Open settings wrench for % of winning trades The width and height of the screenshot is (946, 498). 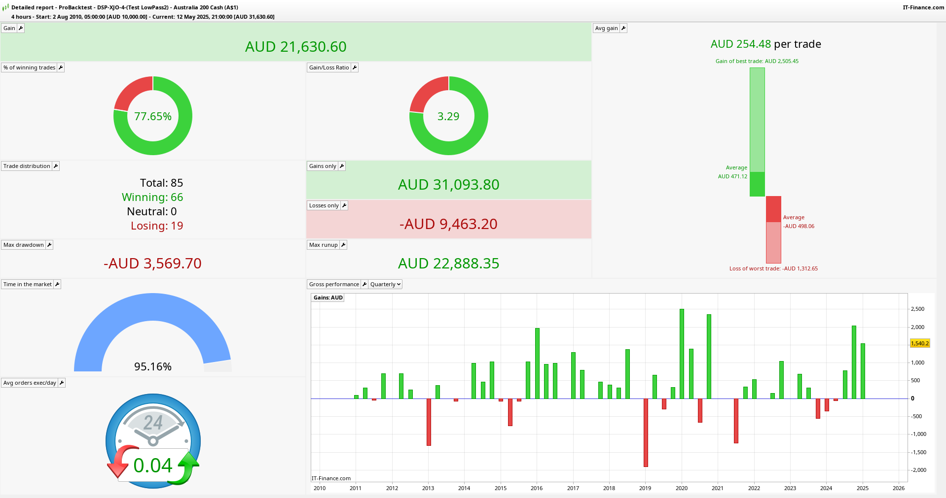61,67
